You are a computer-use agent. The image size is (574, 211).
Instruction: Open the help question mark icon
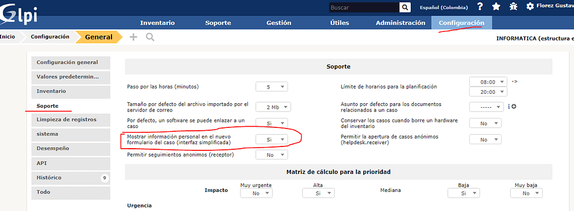[480, 7]
